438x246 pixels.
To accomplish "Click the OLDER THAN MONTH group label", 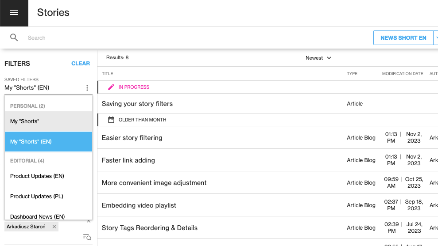I will [x=142, y=120].
